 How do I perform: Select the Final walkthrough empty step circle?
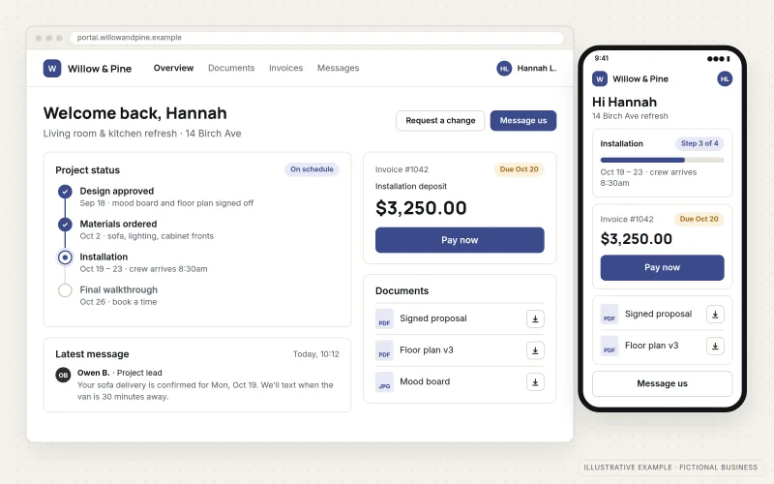65,290
